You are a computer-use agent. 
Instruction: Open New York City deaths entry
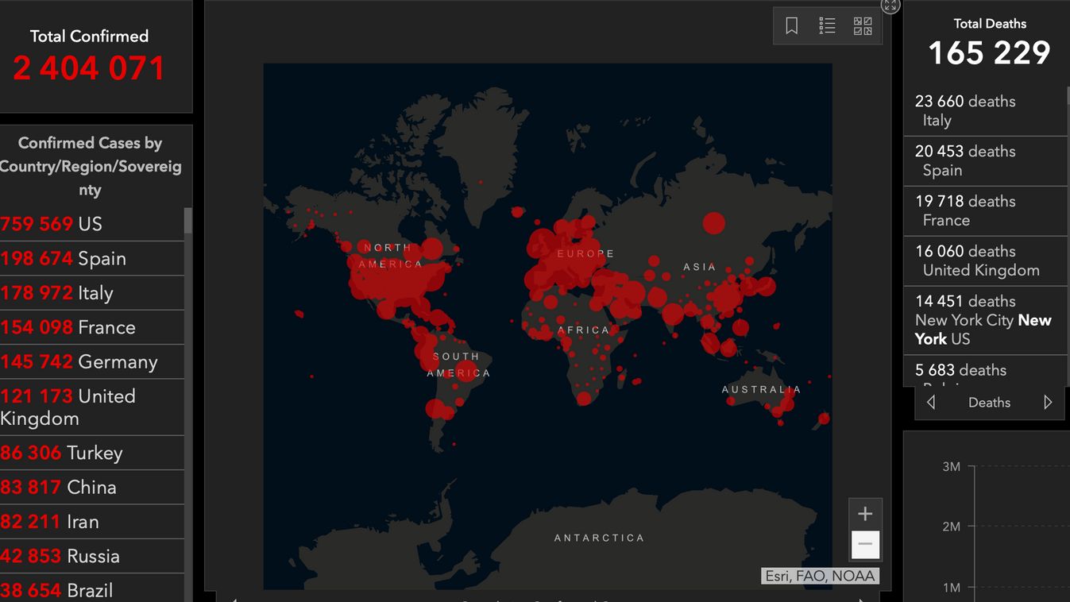tap(986, 320)
